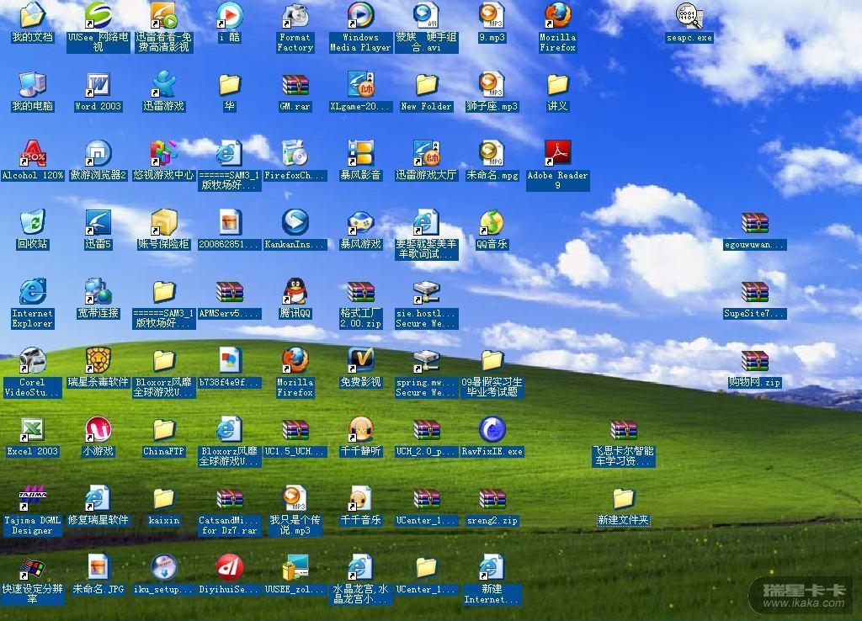This screenshot has height=621, width=862.
Task: Click the seapc.exe icon
Action: tap(689, 16)
